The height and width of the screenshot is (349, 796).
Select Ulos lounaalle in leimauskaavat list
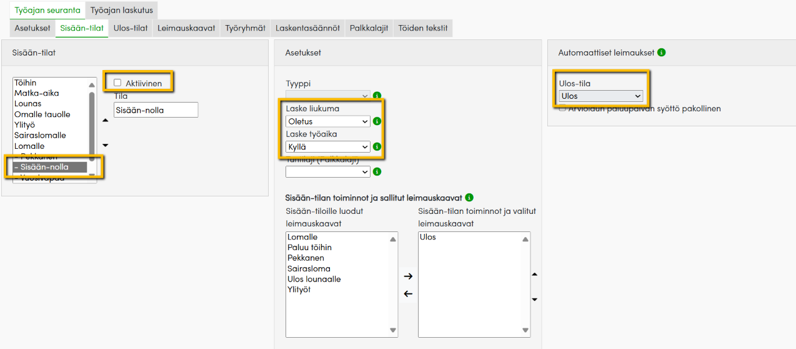[x=314, y=279]
